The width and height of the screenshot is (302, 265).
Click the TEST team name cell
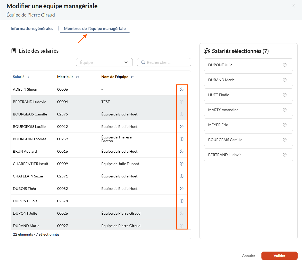coord(106,102)
